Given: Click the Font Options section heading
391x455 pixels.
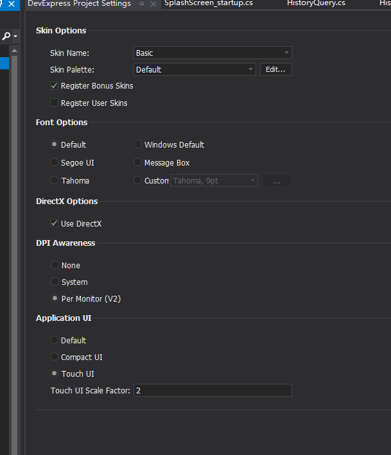Looking at the screenshot, I should pyautogui.click(x=62, y=122).
